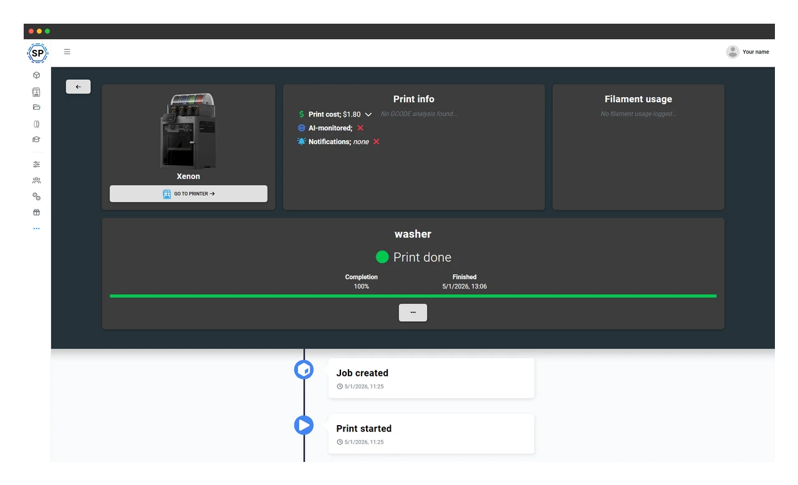
Task: Open the files folder sidebar icon
Action: click(37, 107)
